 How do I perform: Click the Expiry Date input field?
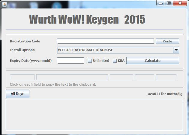pos(70,60)
